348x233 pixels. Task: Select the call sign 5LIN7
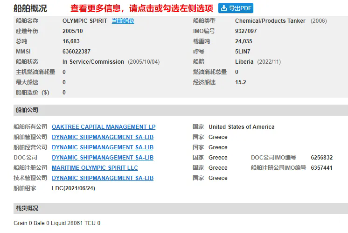point(243,52)
